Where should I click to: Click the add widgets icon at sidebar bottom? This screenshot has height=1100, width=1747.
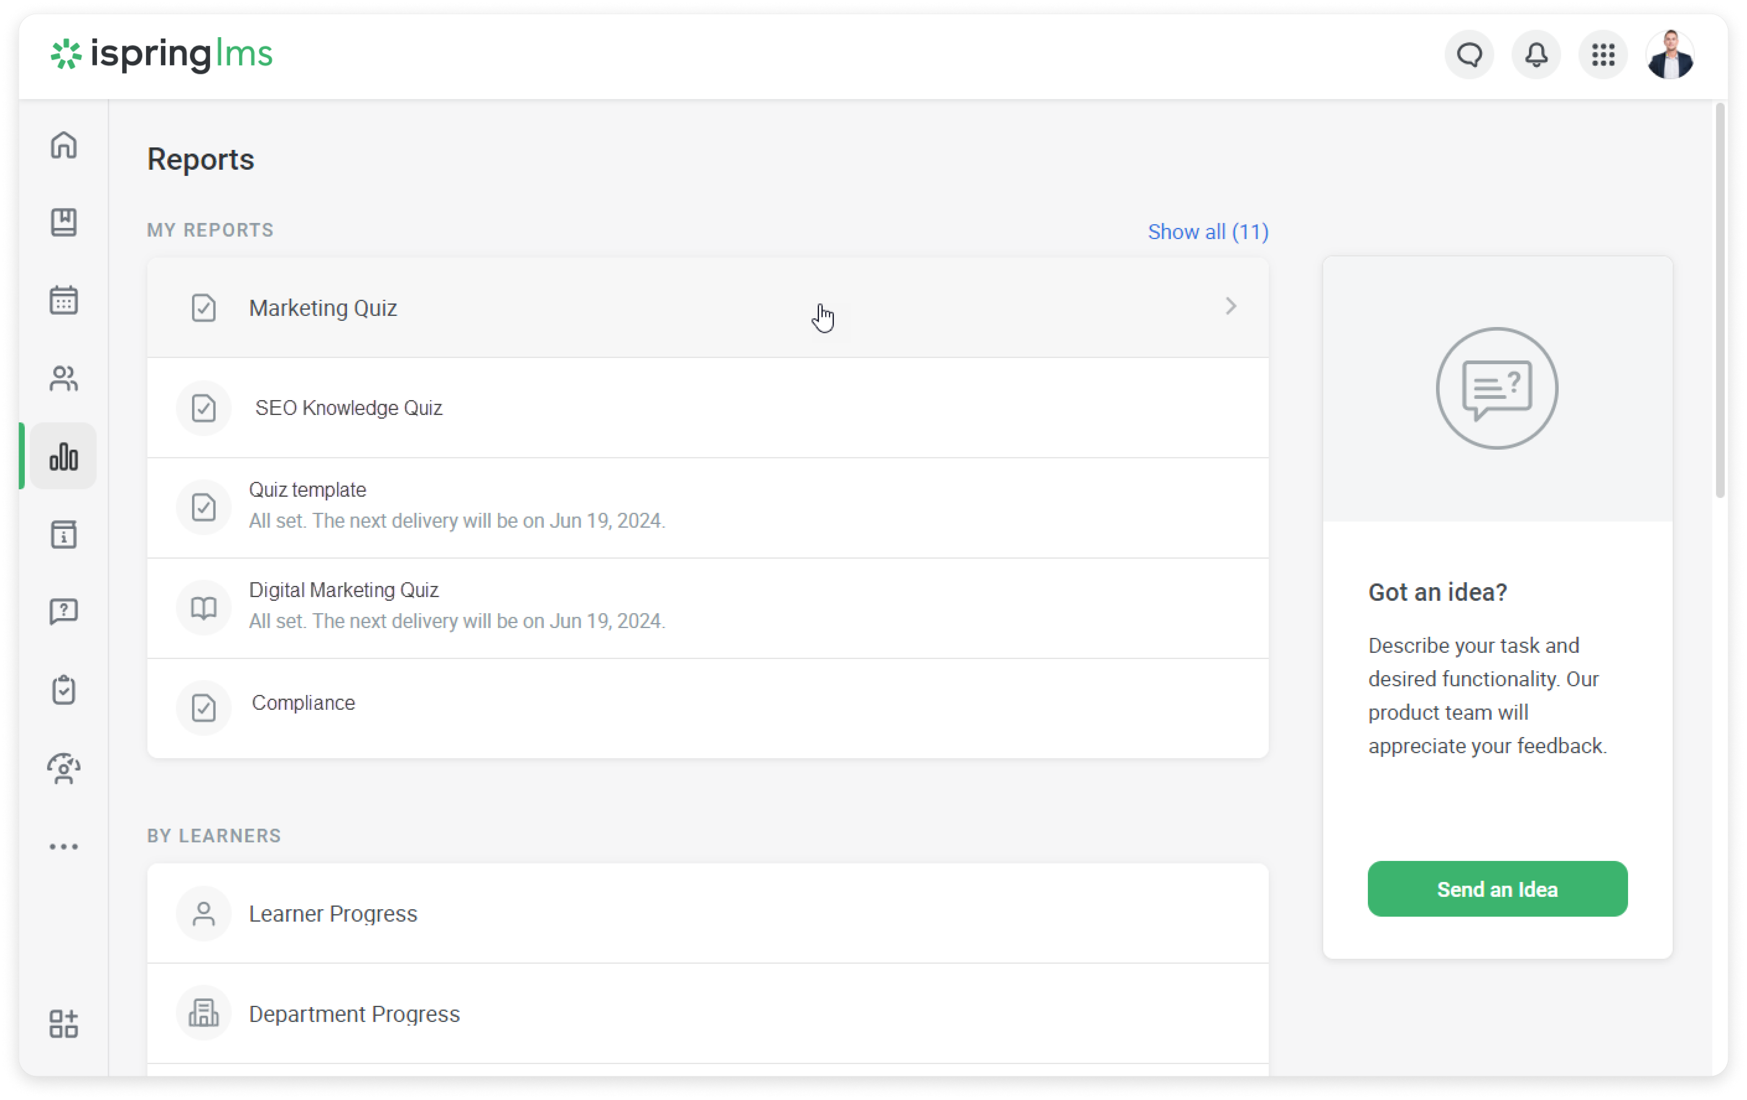(64, 1023)
